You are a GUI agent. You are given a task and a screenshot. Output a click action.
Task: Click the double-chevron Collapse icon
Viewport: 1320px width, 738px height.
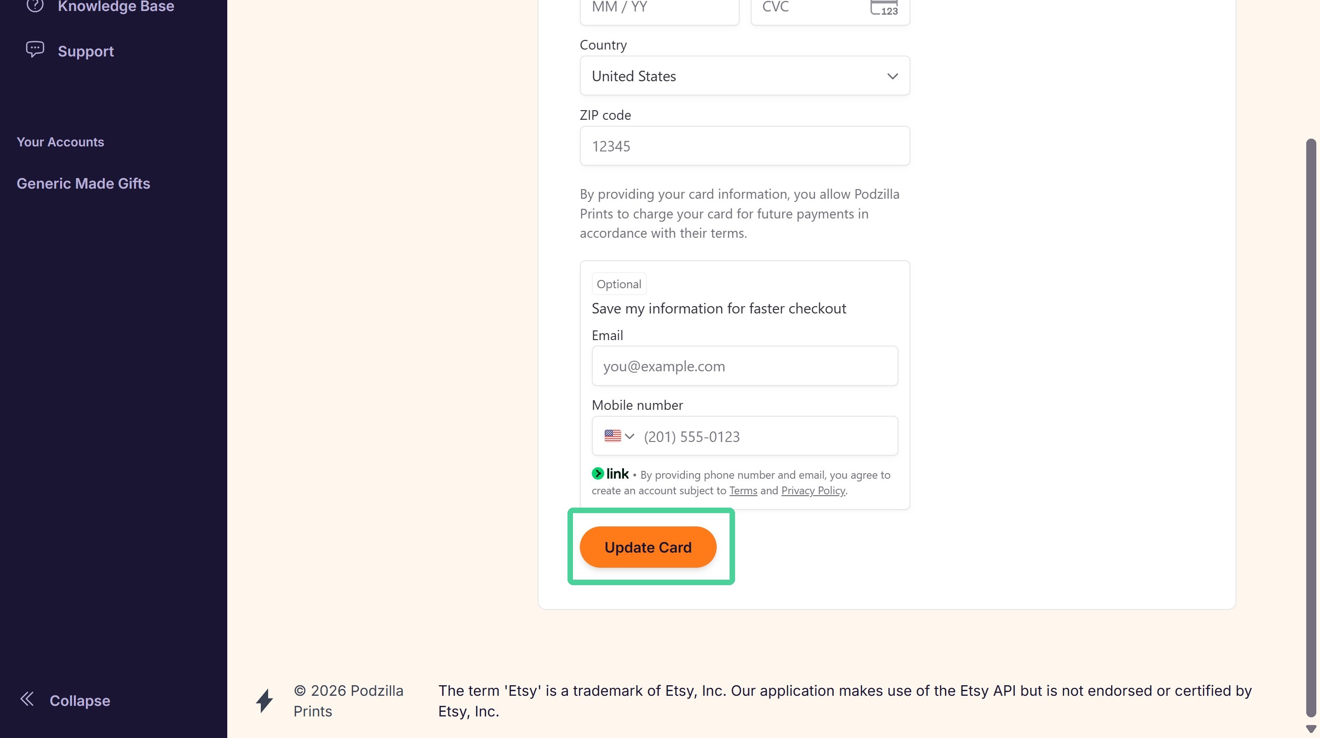[x=27, y=699]
